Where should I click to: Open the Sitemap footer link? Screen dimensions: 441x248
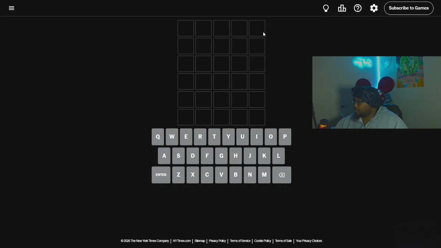200,241
